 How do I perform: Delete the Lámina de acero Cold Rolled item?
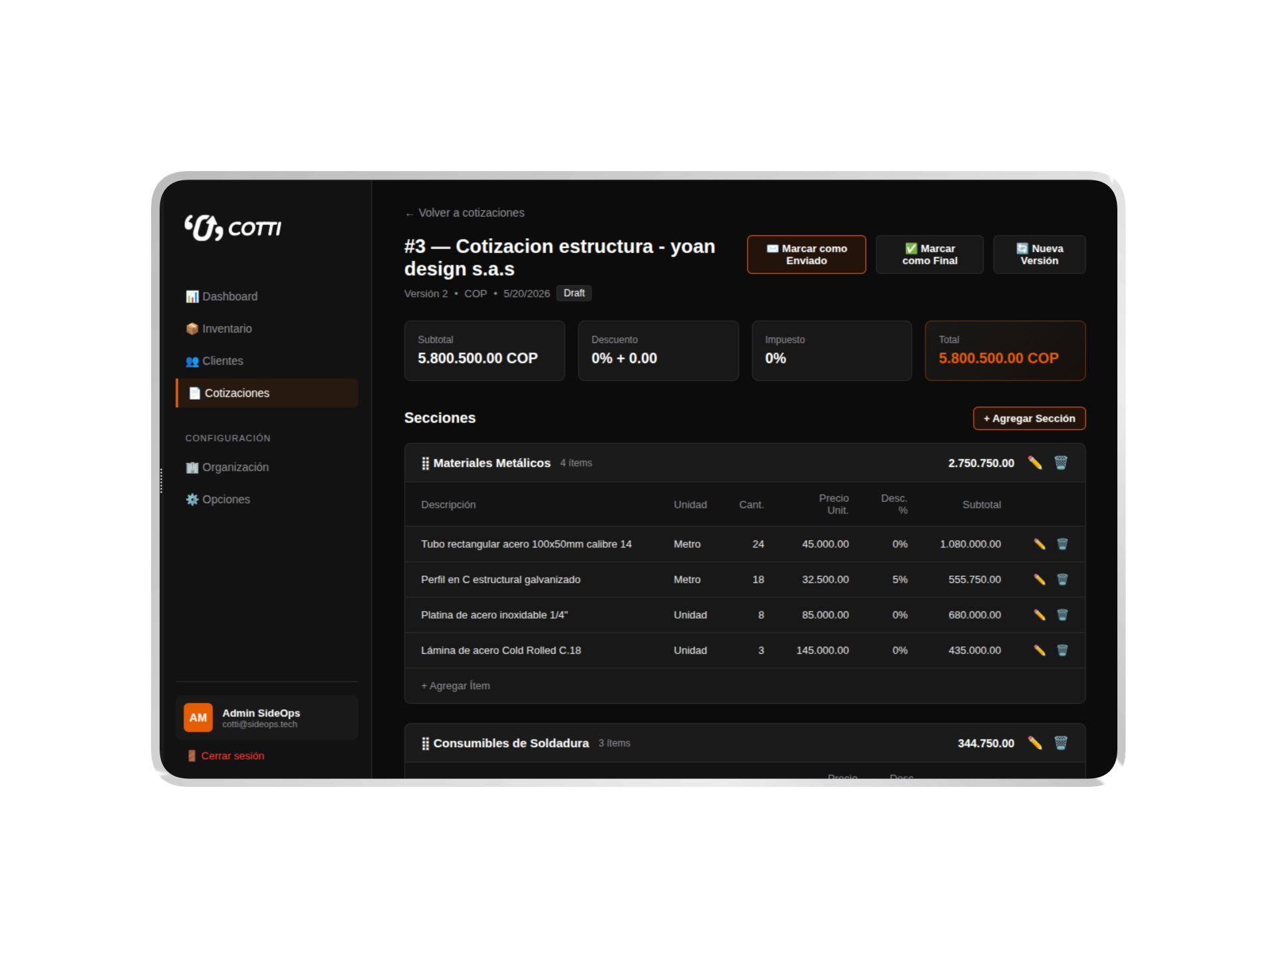(1062, 650)
